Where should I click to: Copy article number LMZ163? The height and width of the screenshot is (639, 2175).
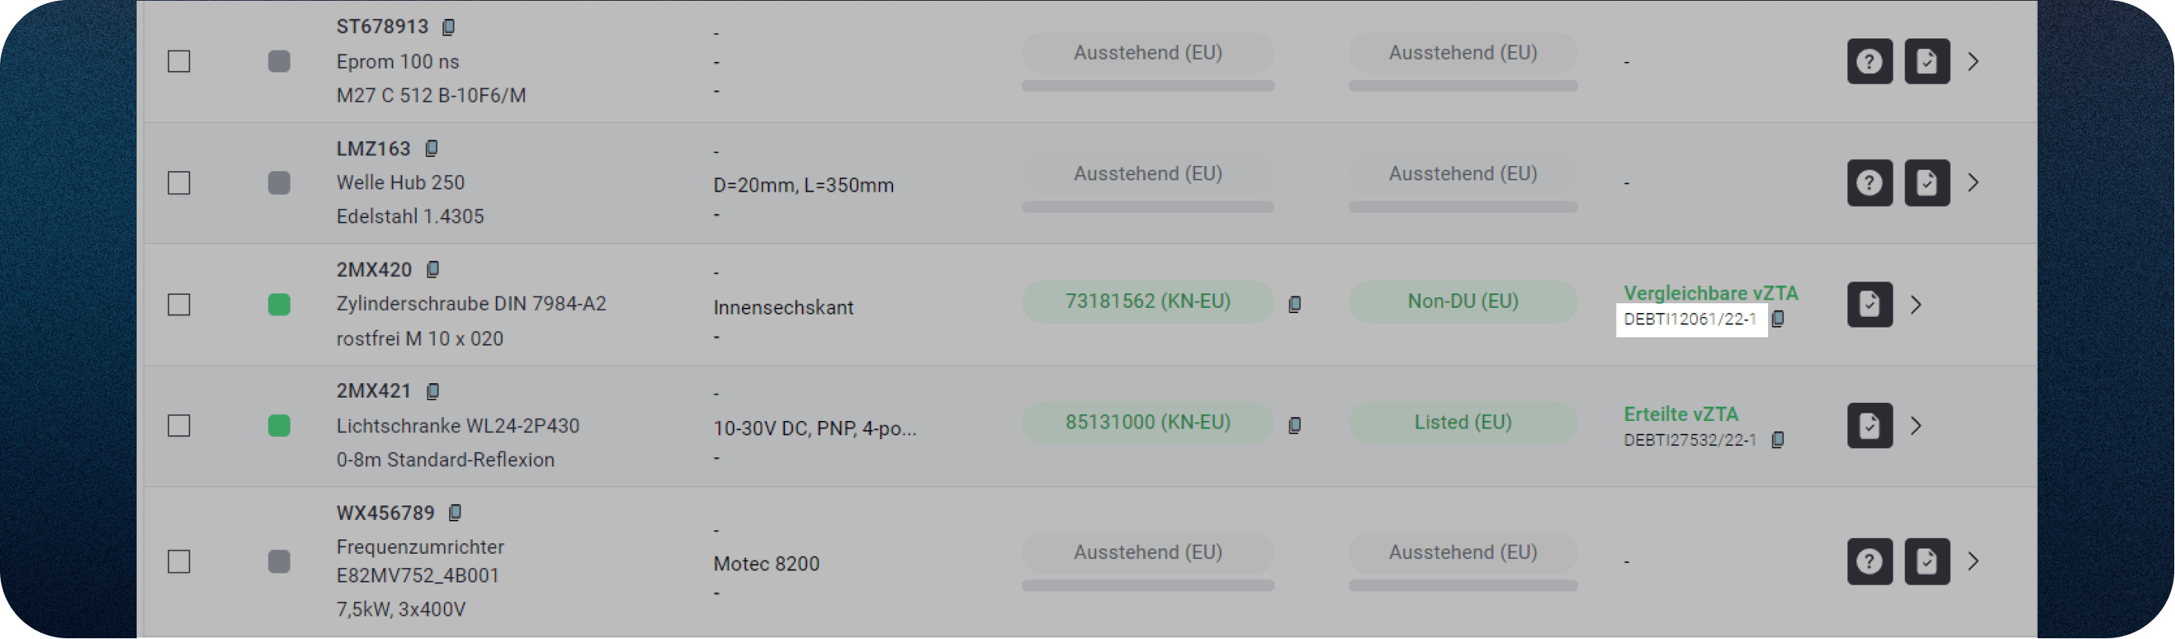(x=432, y=149)
